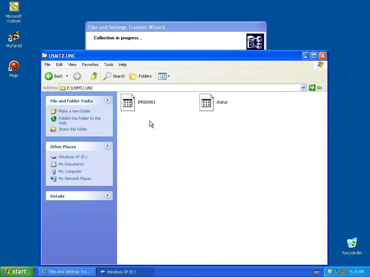Click the Files and Settings Transfer Wizard title bar
Screen dimensions: 370x277
click(176, 27)
